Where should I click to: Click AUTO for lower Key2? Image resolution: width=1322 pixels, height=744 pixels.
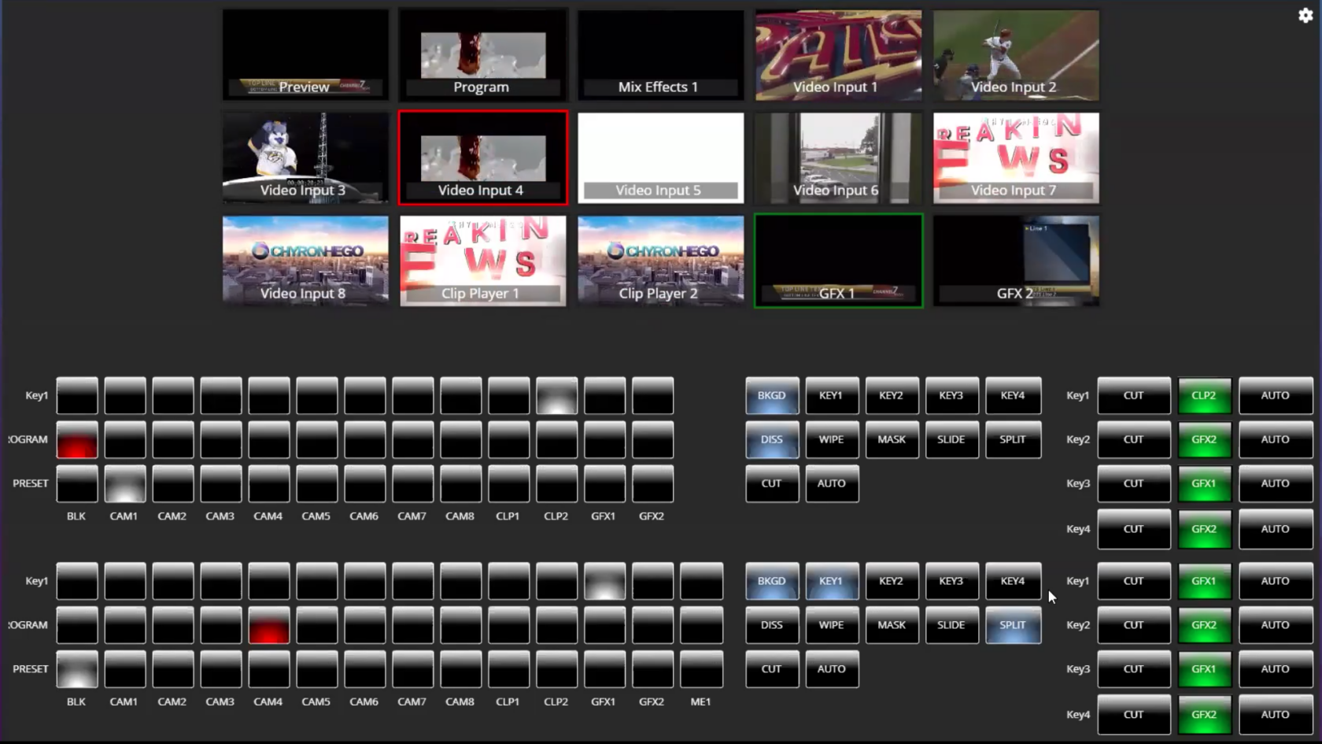pos(1276,626)
